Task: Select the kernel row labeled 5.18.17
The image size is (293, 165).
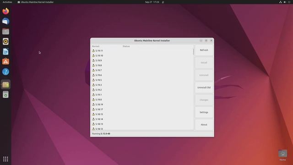Action: click(x=142, y=109)
